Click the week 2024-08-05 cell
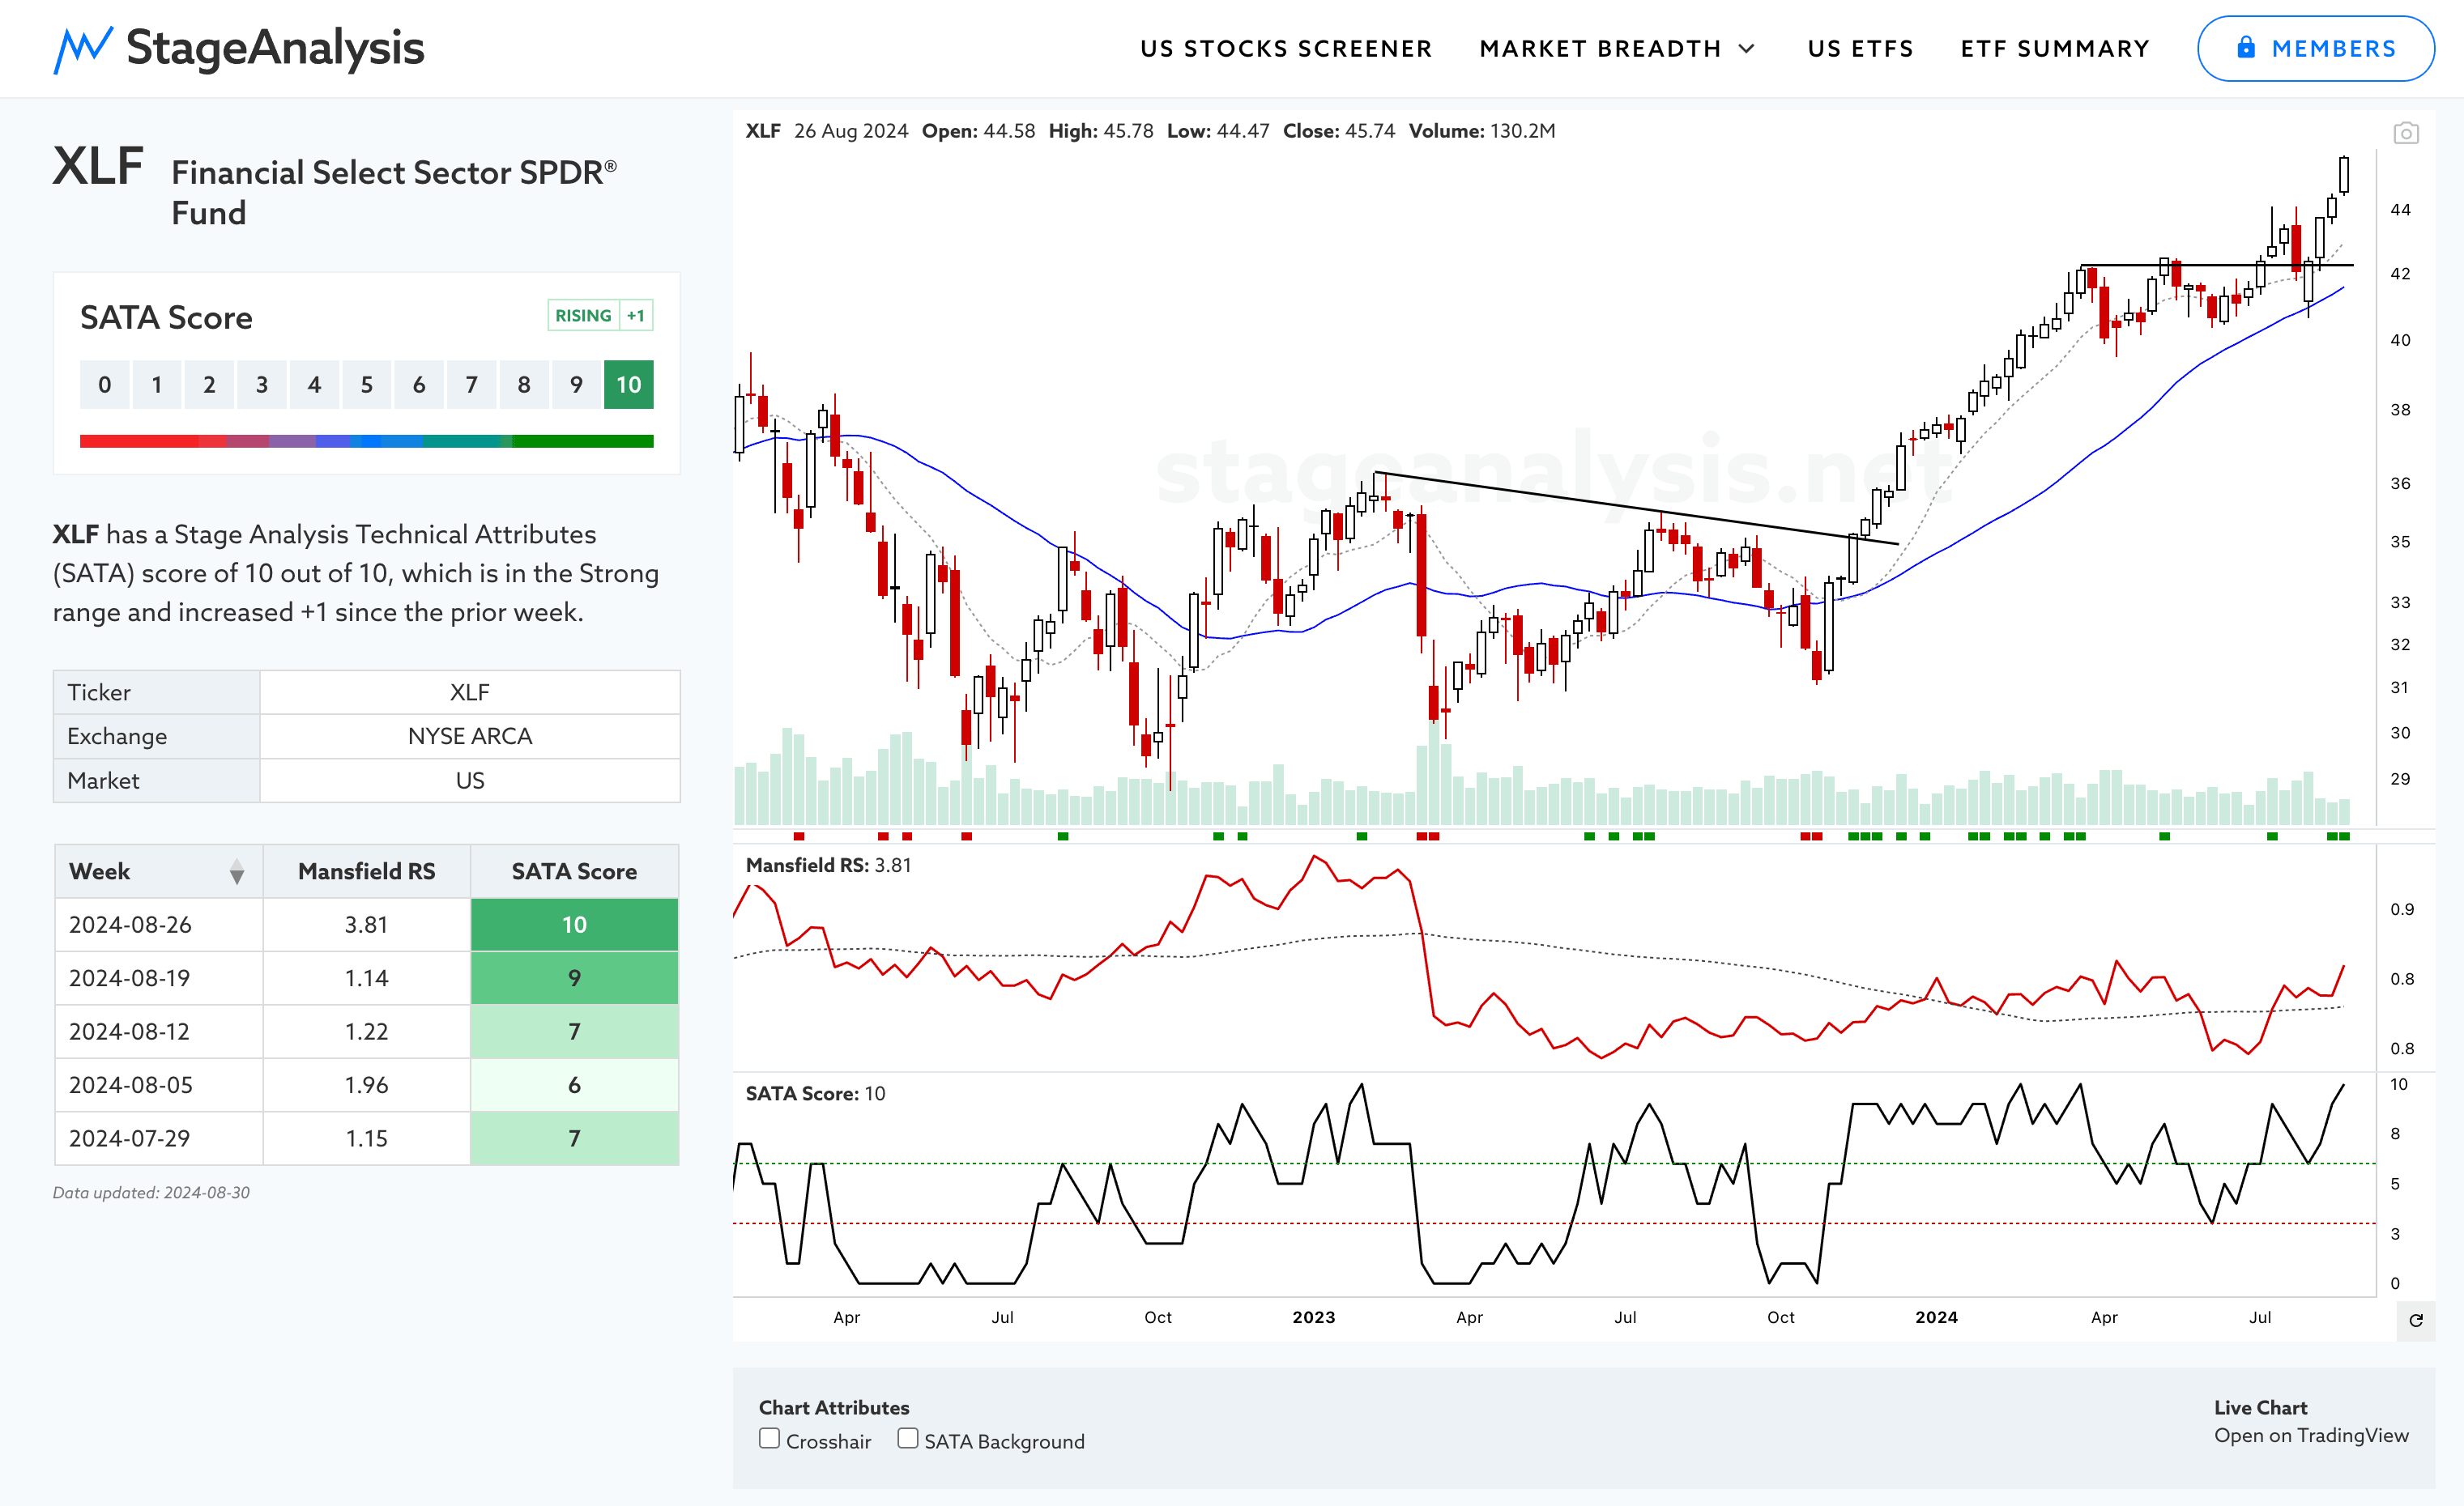Viewport: 2464px width, 1506px height. coord(159,1085)
